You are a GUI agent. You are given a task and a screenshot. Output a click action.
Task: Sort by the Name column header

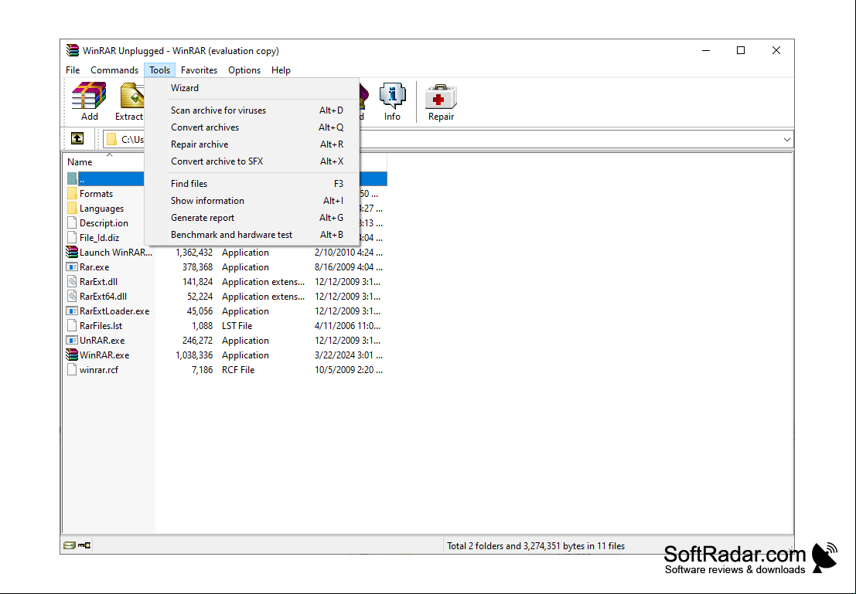click(x=80, y=162)
